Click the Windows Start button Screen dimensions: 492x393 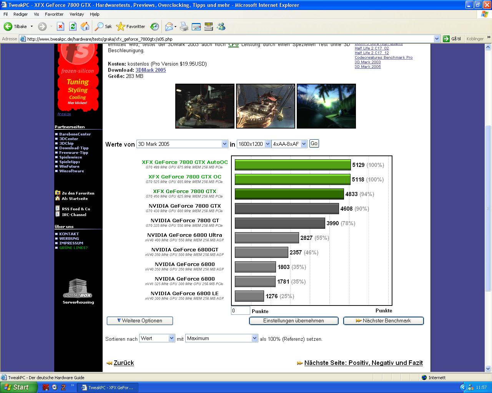18,387
